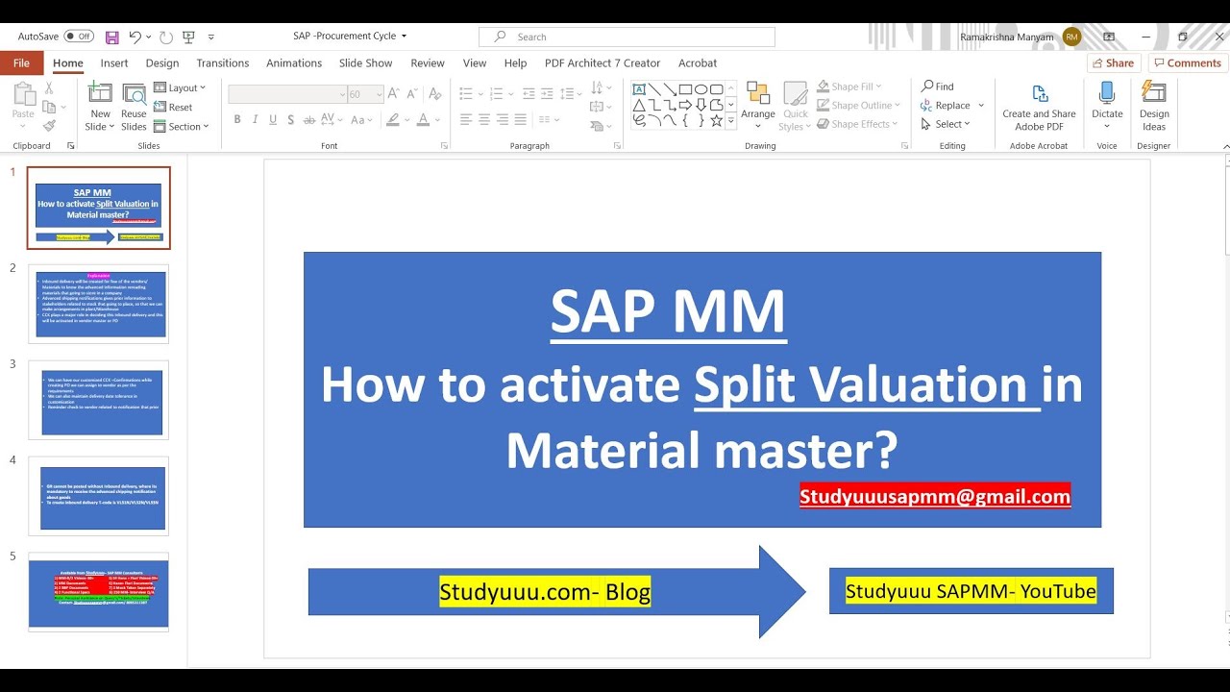1230x692 pixels.
Task: Clear all formatting icon
Action: (436, 94)
